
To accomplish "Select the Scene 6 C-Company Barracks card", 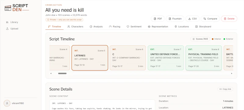I will [128, 58].
